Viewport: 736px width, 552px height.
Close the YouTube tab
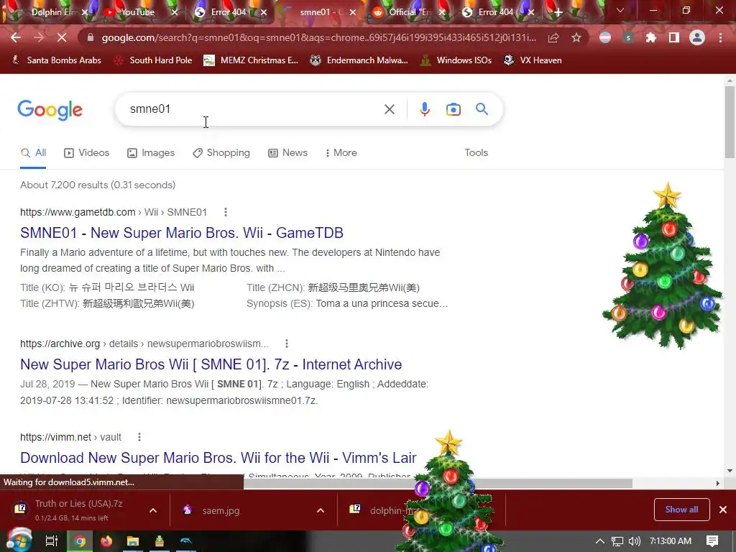point(175,13)
